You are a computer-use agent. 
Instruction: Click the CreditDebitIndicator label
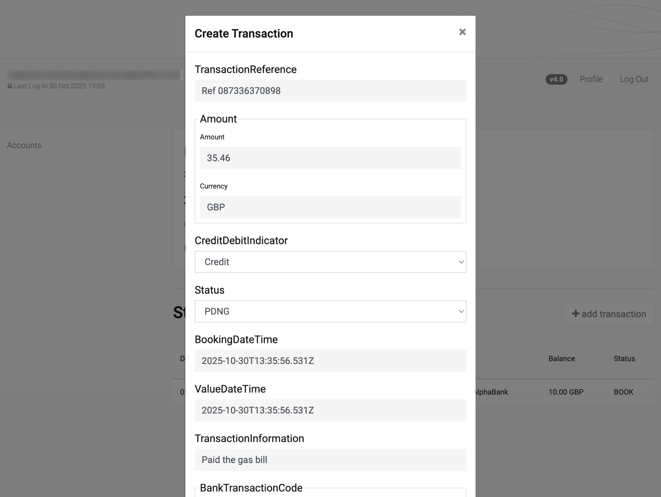[241, 241]
